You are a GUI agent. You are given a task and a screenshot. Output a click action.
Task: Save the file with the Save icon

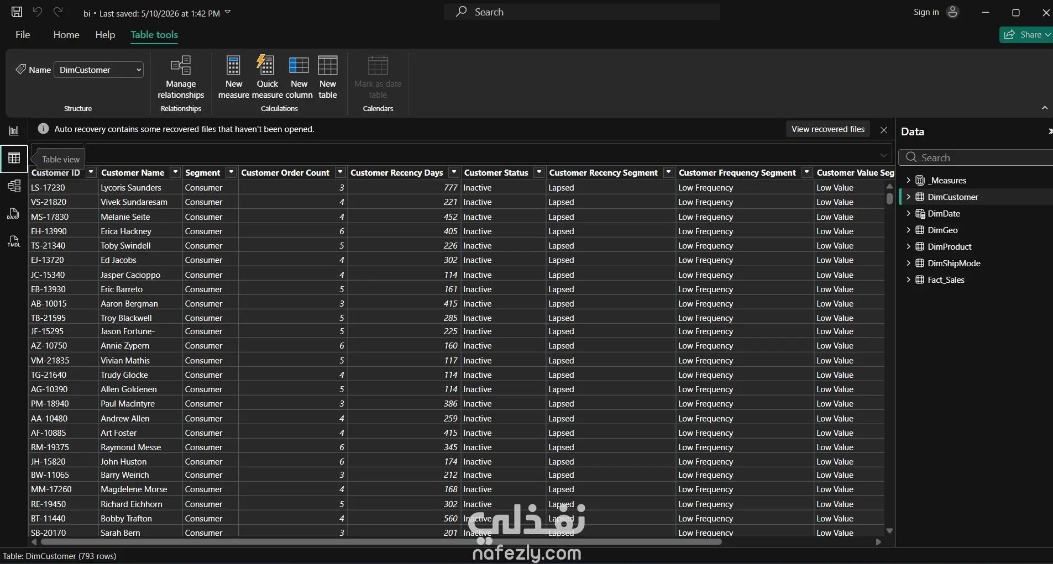(17, 12)
